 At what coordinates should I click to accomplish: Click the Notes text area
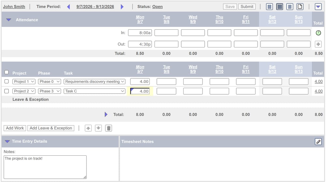coord(45,167)
